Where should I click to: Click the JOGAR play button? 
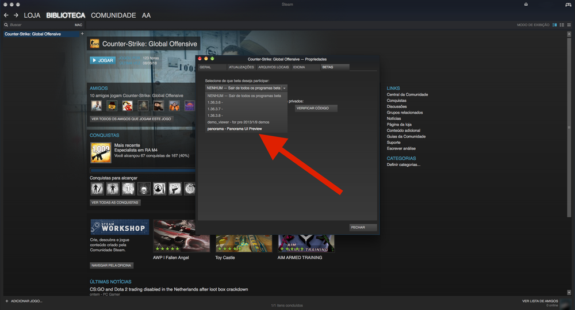pos(103,60)
